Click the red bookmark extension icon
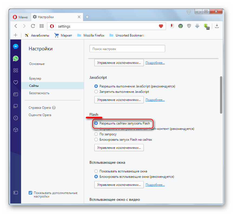This screenshot has width=233, height=214. pyautogui.click(x=172, y=26)
